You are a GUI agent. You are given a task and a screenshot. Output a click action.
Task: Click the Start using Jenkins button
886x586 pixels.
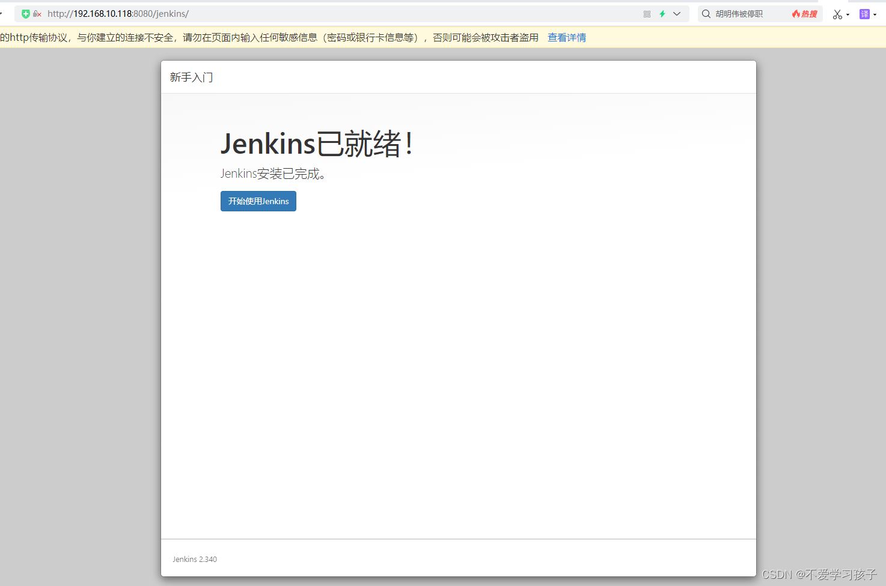point(258,201)
